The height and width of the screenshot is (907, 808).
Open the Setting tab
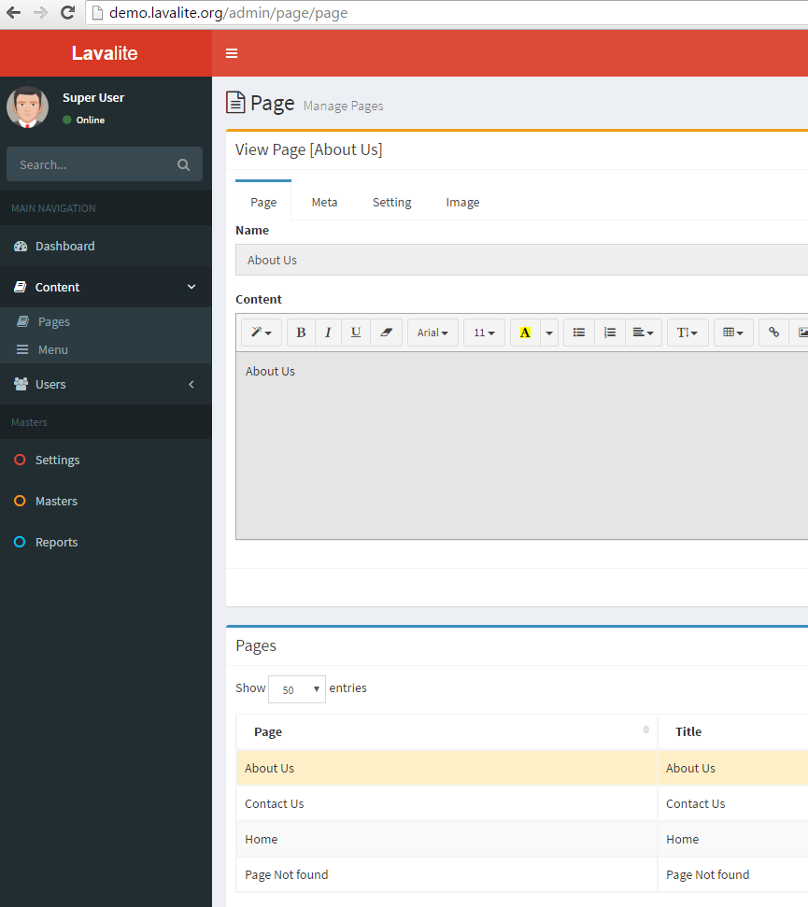point(391,202)
